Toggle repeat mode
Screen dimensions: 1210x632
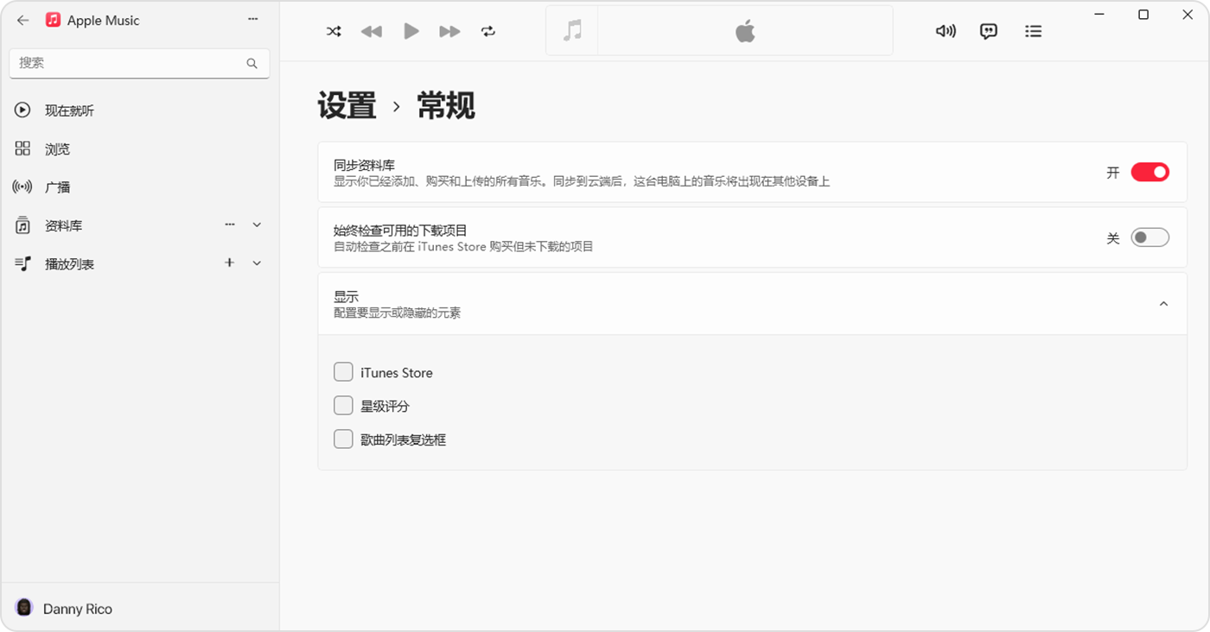pos(488,31)
